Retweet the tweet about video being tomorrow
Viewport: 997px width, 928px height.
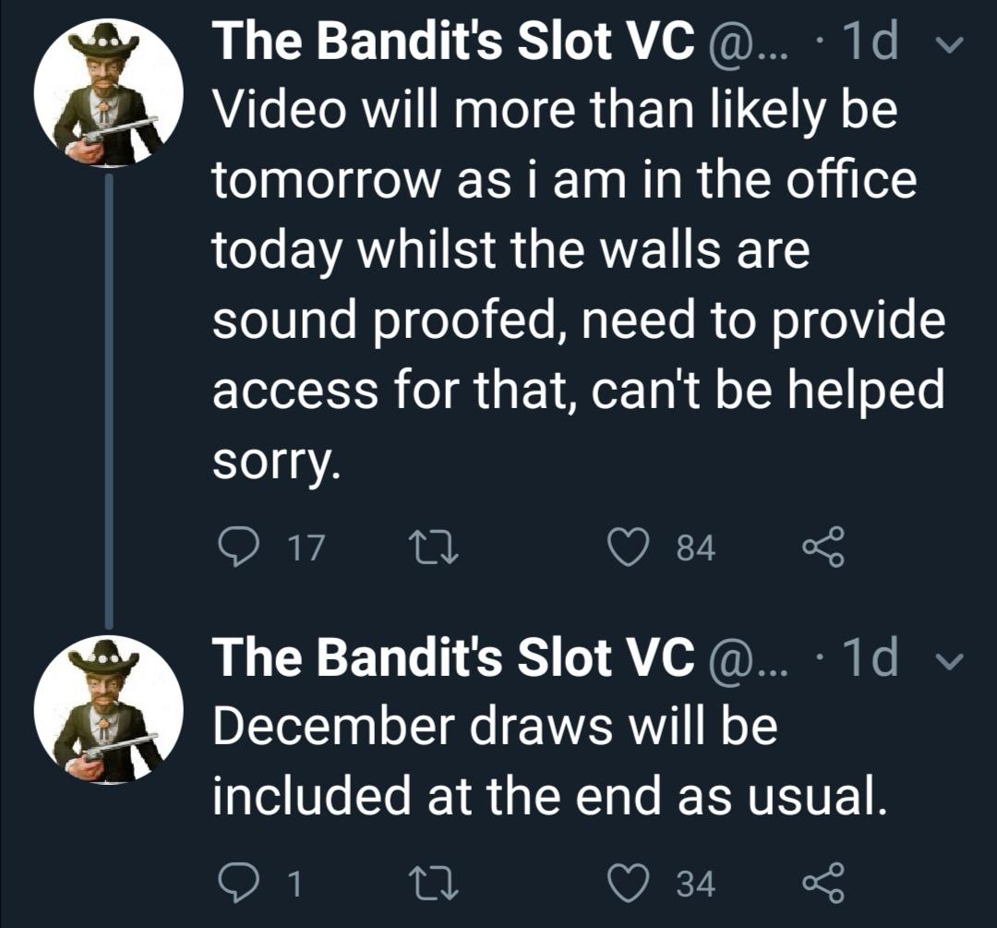coord(433,548)
